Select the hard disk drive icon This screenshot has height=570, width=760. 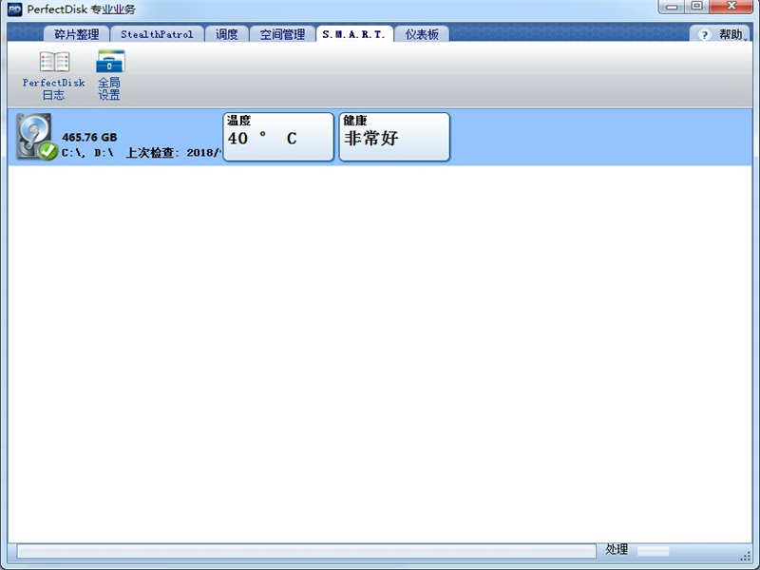36,137
